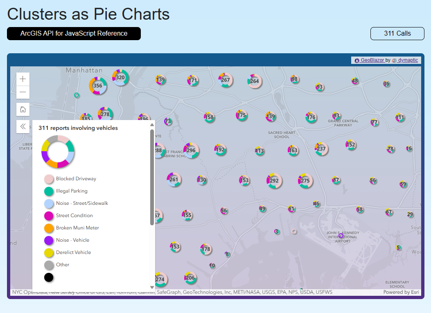The width and height of the screenshot is (431, 313).
Task: Click the purple Noise - Vehicle swatch
Action: coord(49,240)
